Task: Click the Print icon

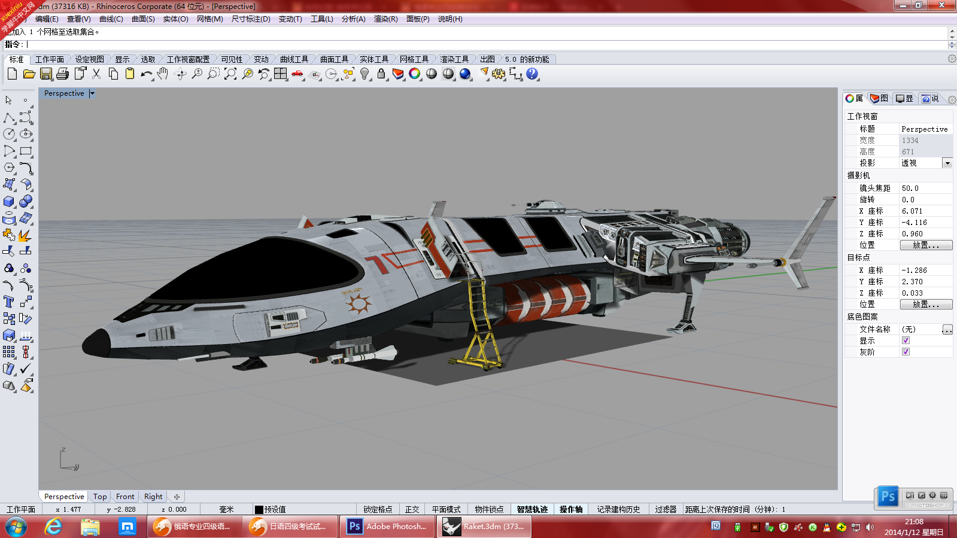Action: pyautogui.click(x=62, y=74)
